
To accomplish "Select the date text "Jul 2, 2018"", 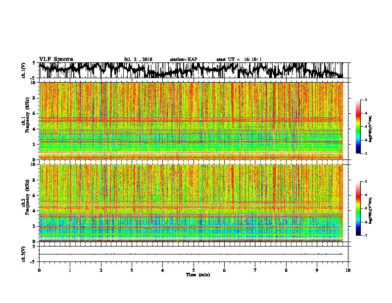I will pyautogui.click(x=138, y=59).
